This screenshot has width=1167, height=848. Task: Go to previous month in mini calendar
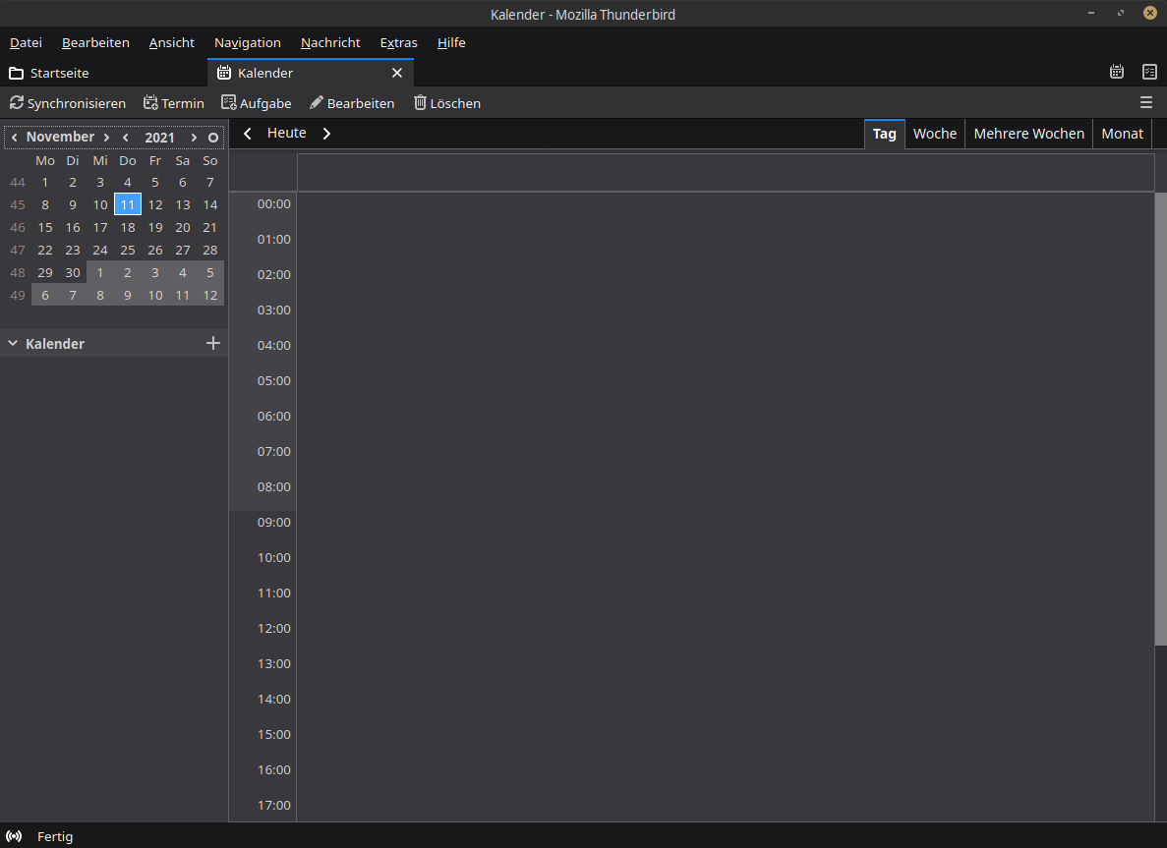pos(14,138)
